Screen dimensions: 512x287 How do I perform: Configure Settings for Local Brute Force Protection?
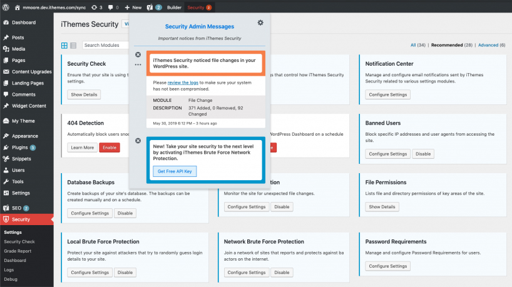coord(90,273)
